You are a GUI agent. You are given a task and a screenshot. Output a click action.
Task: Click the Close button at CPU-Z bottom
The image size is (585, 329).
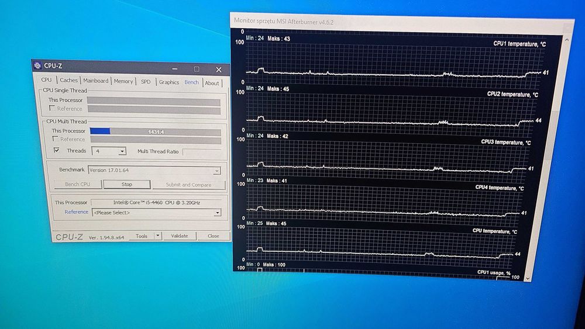point(214,236)
